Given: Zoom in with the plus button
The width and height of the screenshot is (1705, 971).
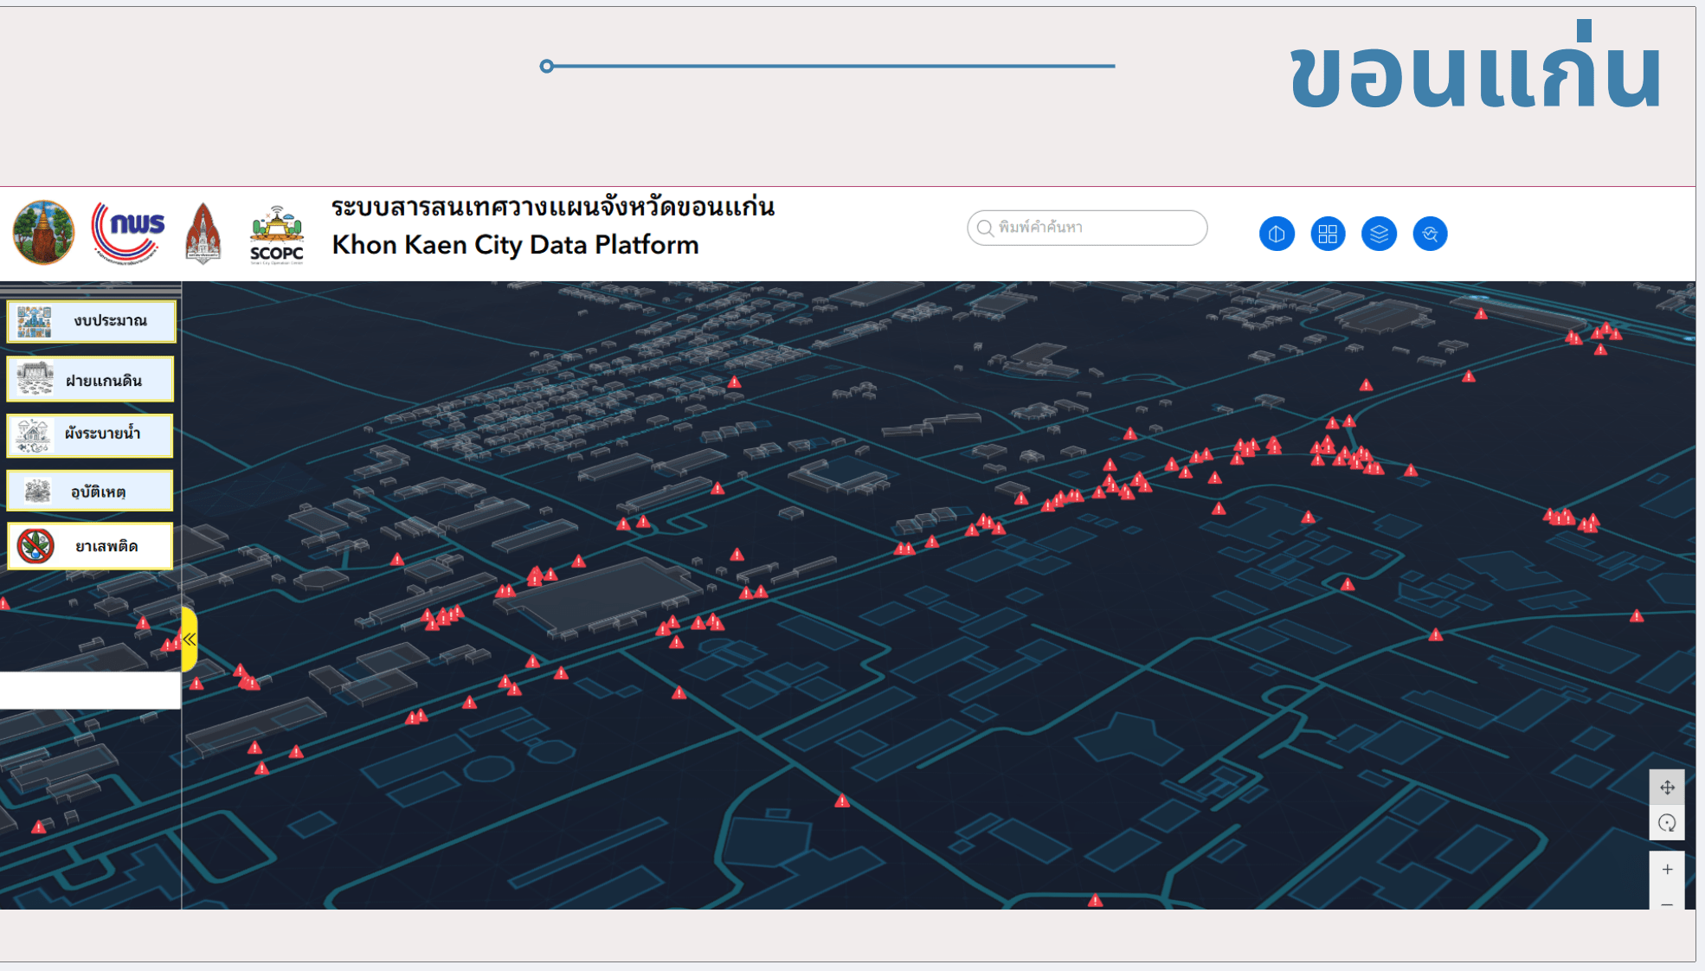Looking at the screenshot, I should pyautogui.click(x=1667, y=870).
